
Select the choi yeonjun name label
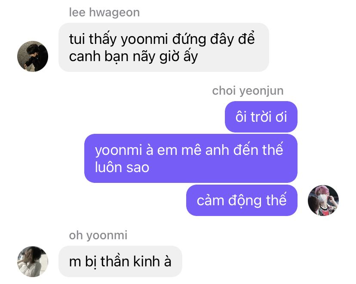click(248, 91)
